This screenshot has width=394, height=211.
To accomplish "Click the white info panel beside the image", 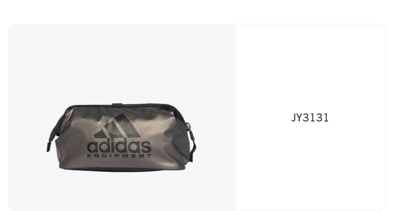I will 310,117.
